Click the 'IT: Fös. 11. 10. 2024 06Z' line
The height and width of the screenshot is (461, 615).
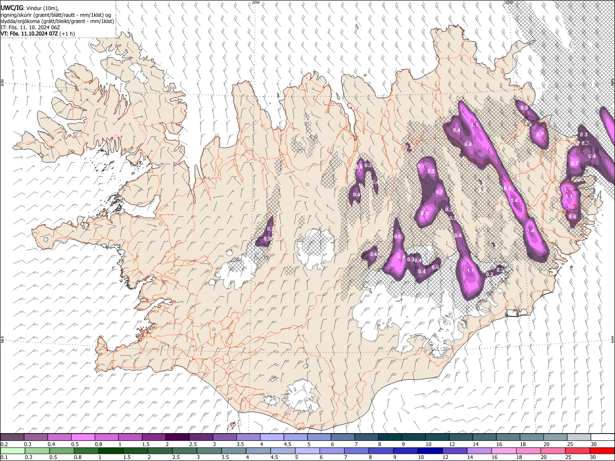pos(30,27)
